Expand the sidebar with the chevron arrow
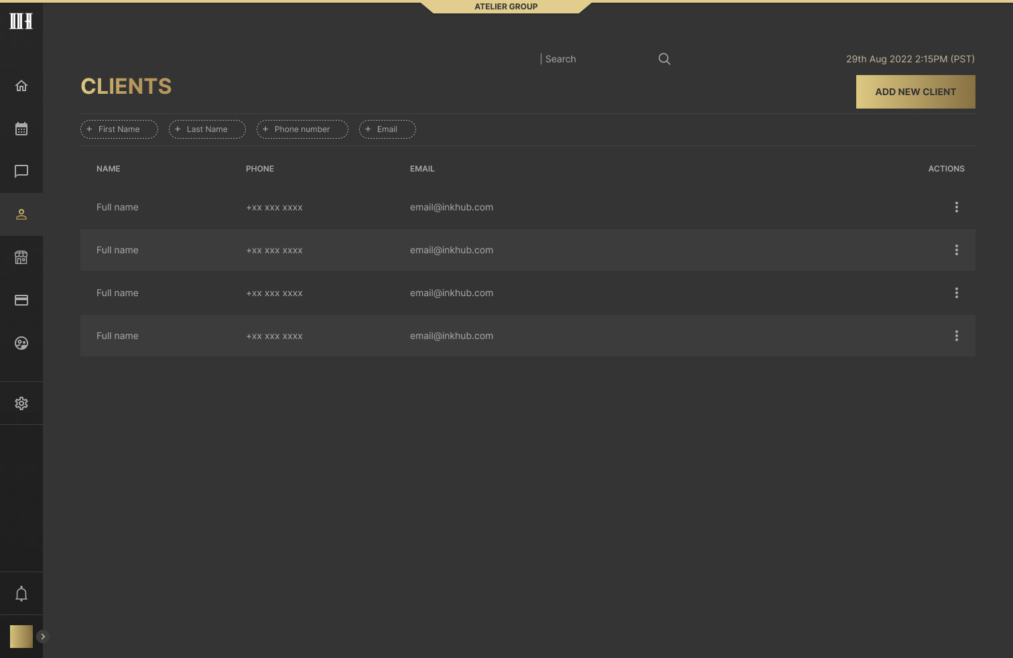The height and width of the screenshot is (658, 1013). coord(43,637)
